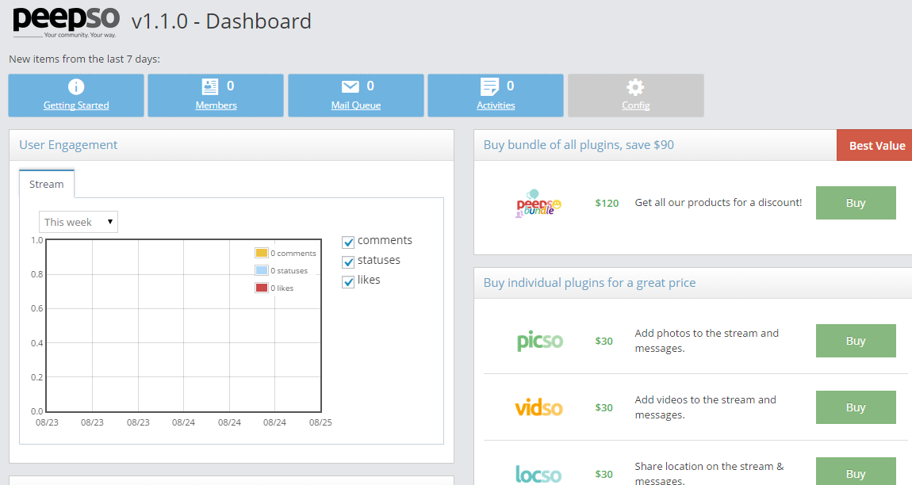Click the PeepSo logo
This screenshot has width=912, height=485.
[67, 22]
